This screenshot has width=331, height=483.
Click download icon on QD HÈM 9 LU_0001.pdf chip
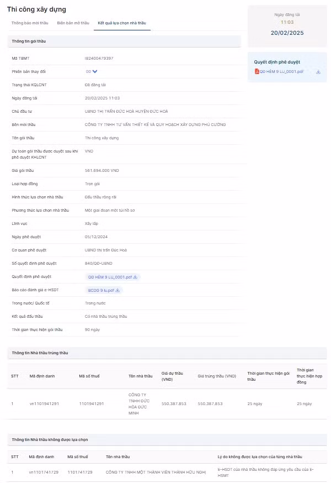(136, 277)
